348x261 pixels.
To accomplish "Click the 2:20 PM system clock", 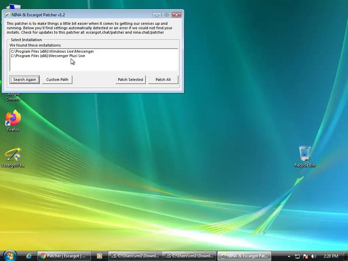I will coord(331,256).
